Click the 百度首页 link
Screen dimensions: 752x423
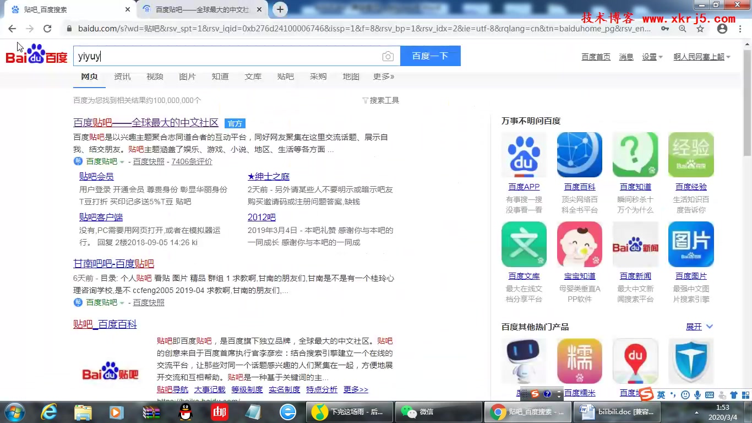click(x=596, y=57)
